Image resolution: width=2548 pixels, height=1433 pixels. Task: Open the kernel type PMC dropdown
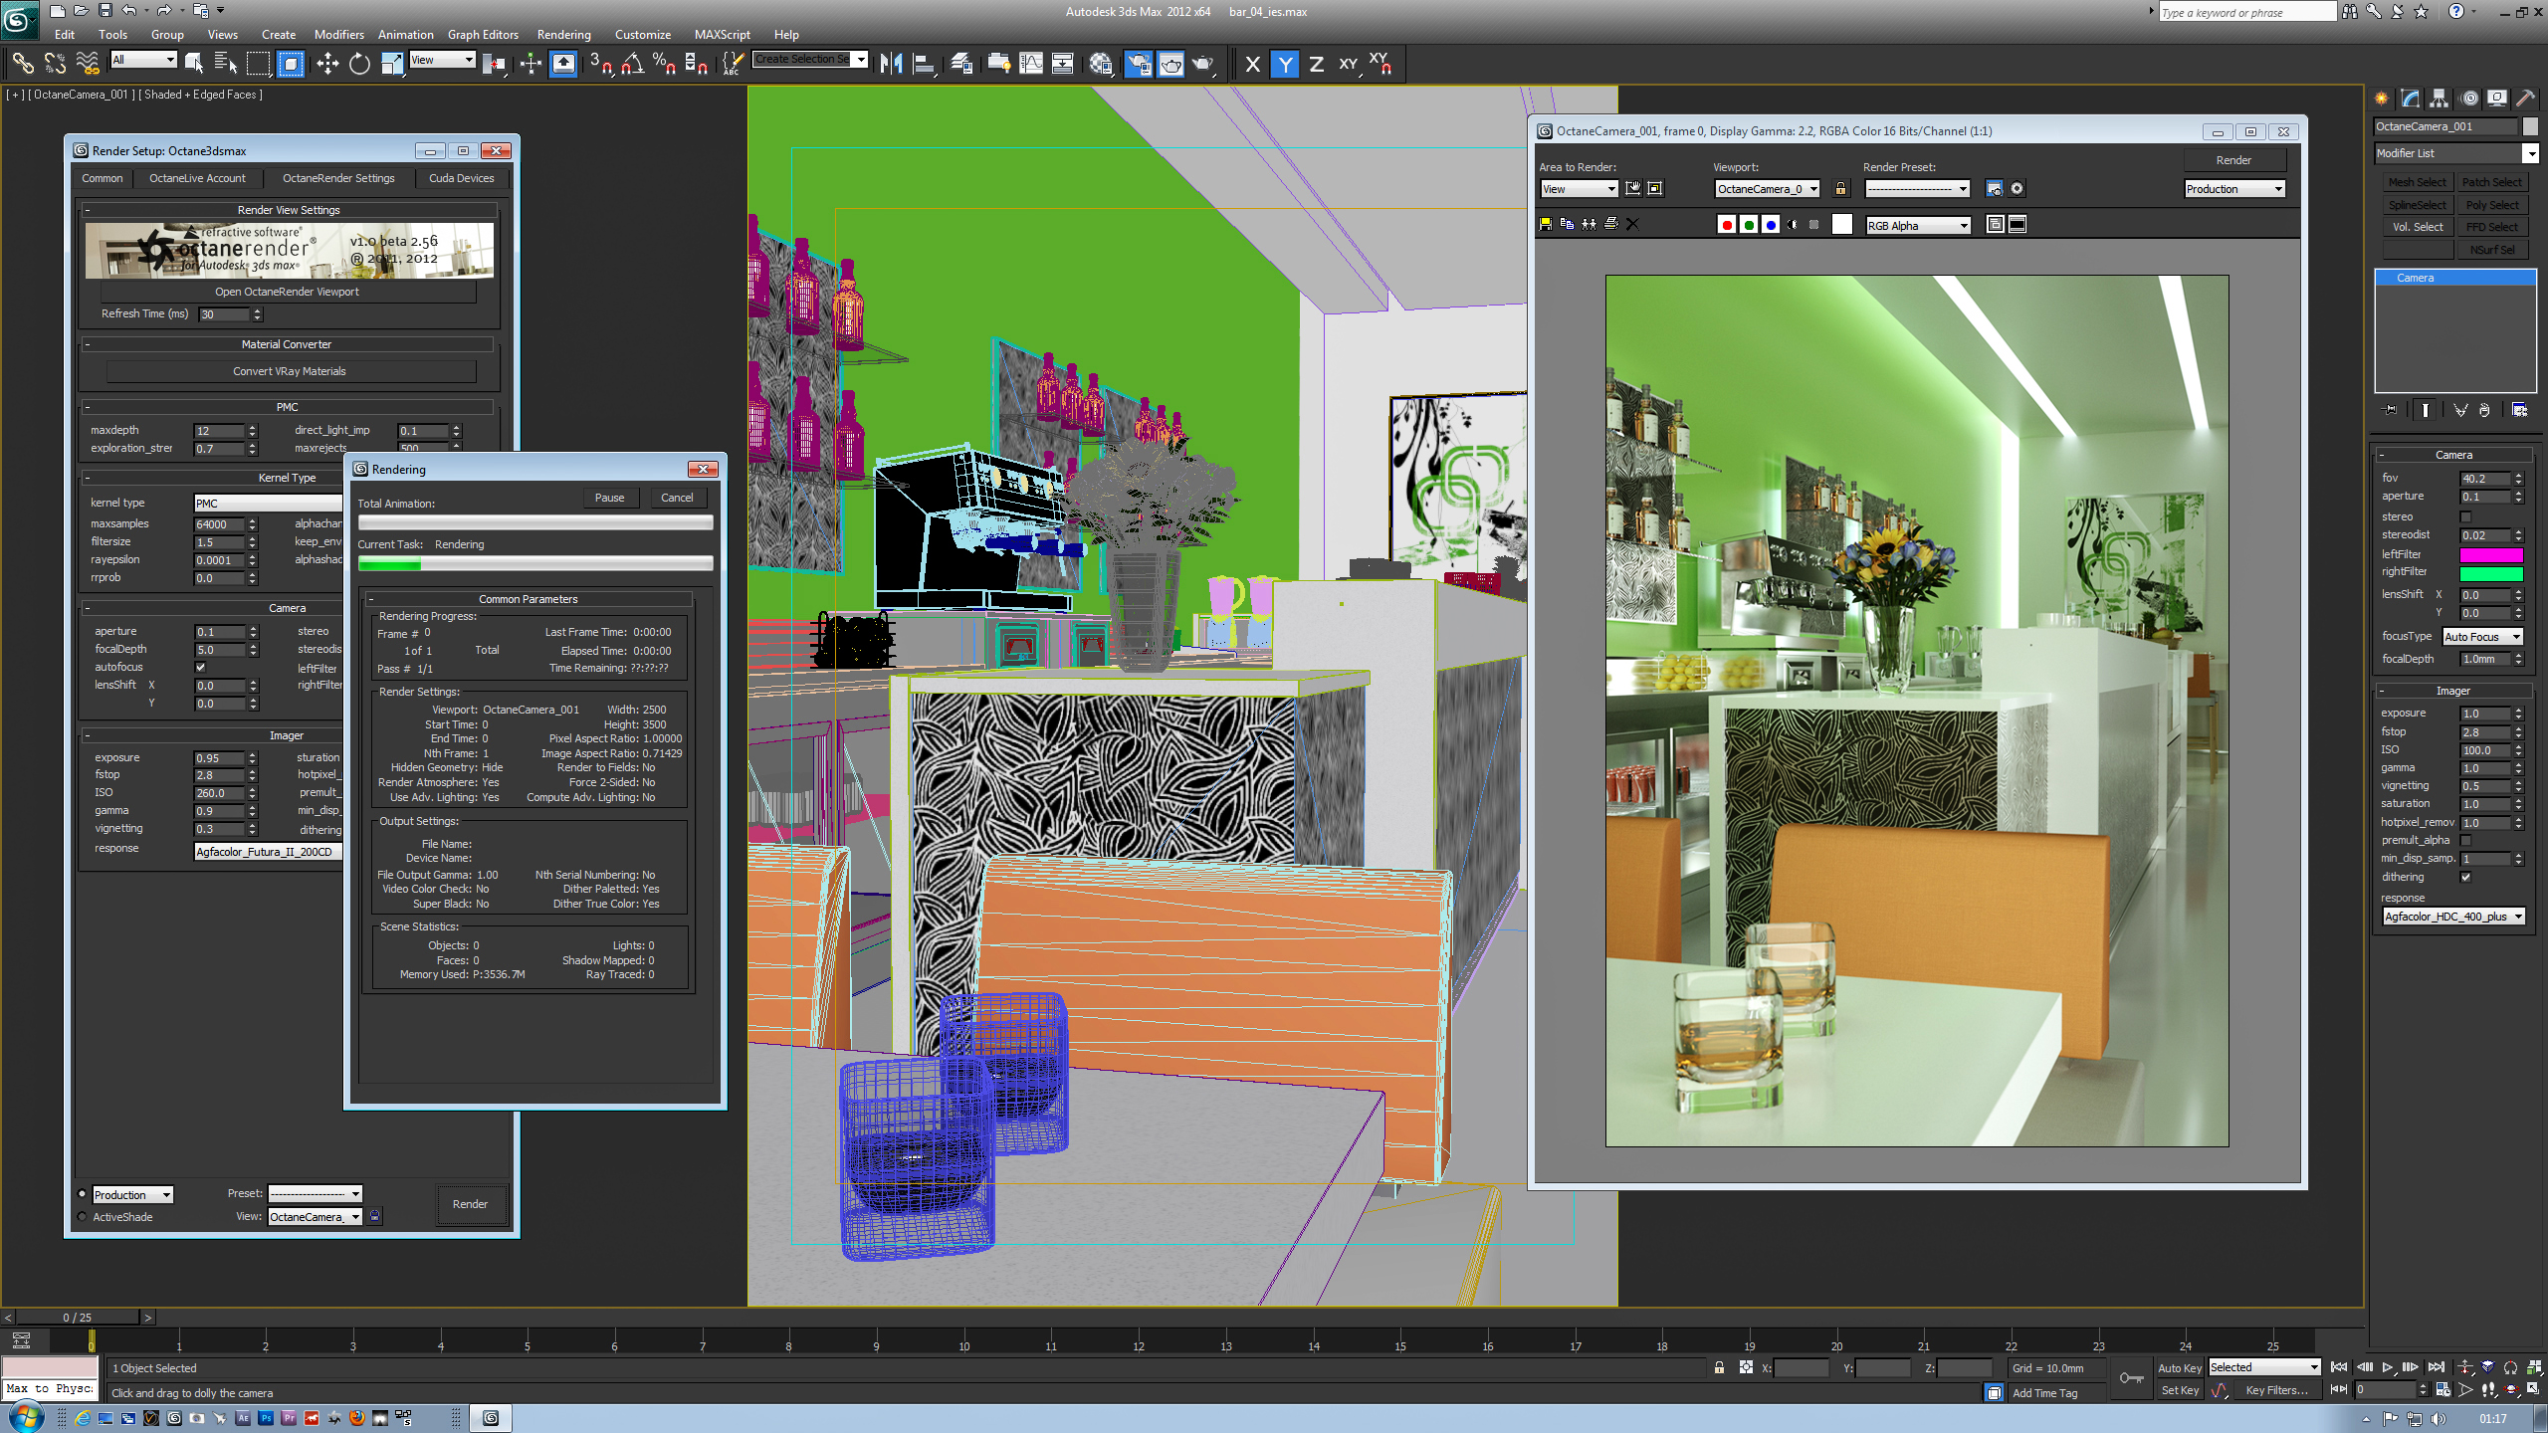[268, 504]
